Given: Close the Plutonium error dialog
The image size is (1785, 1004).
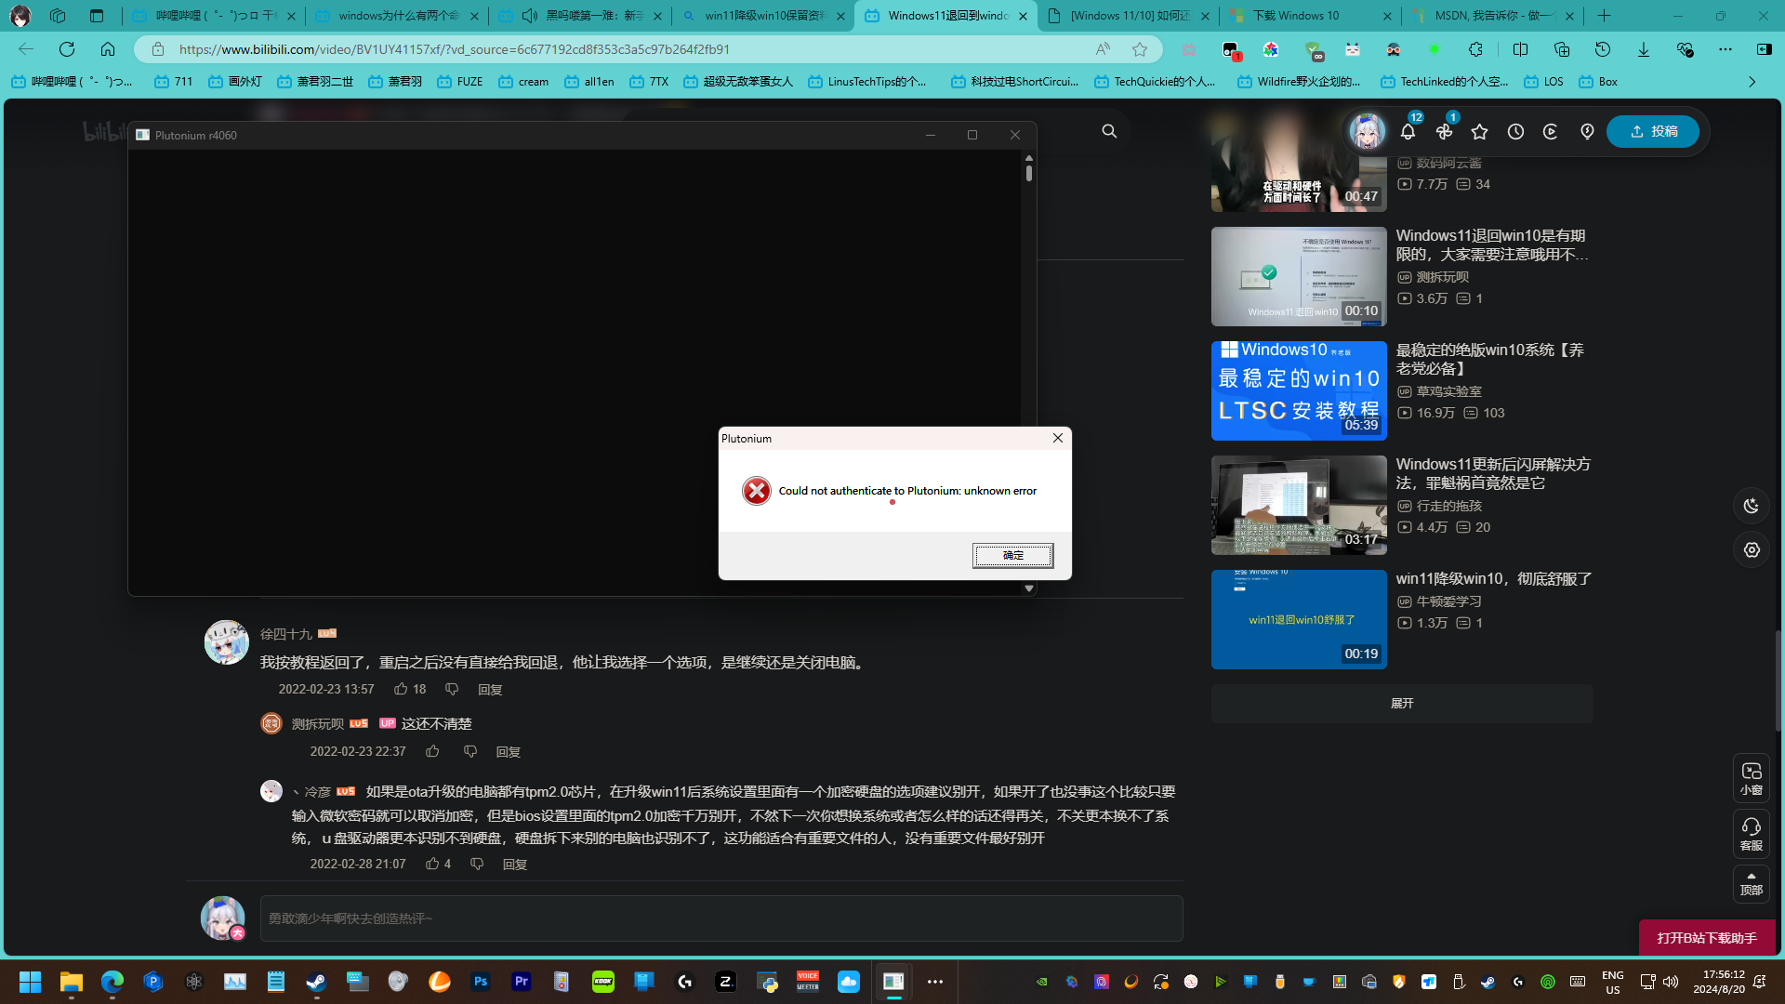Looking at the screenshot, I should click(1057, 438).
